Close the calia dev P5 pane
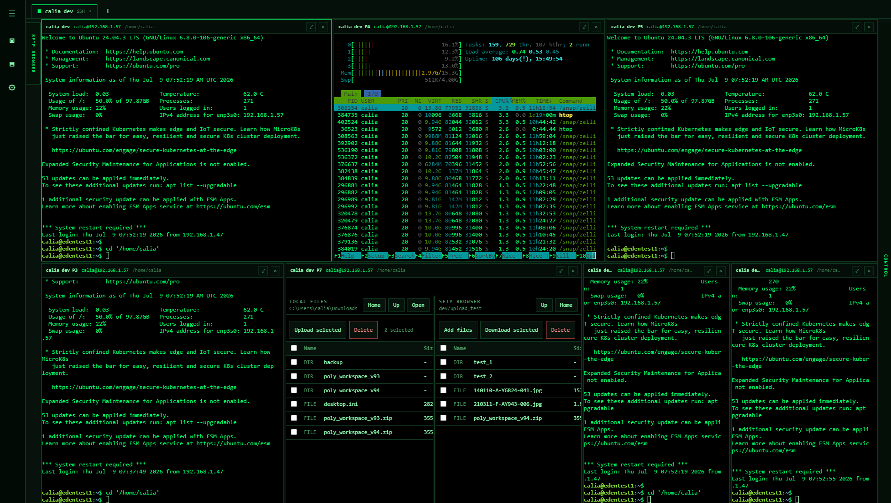This screenshot has width=891, height=503. 869,27
